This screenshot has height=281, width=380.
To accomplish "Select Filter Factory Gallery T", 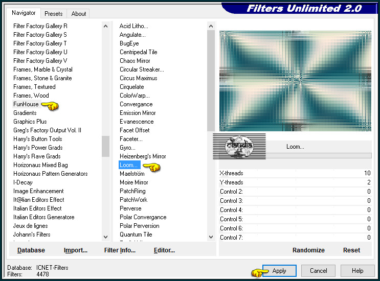I will click(x=40, y=43).
